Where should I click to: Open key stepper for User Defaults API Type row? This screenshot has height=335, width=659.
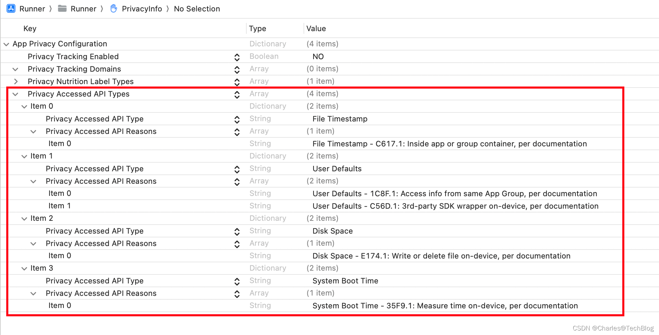(x=237, y=169)
